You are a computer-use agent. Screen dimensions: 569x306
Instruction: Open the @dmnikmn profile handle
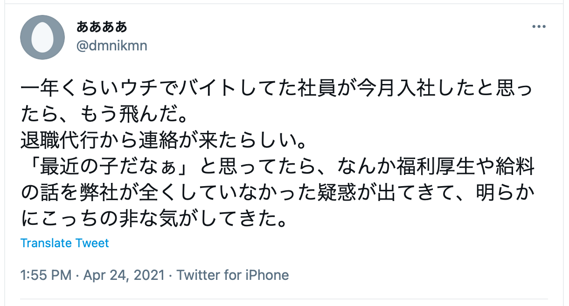(x=111, y=46)
